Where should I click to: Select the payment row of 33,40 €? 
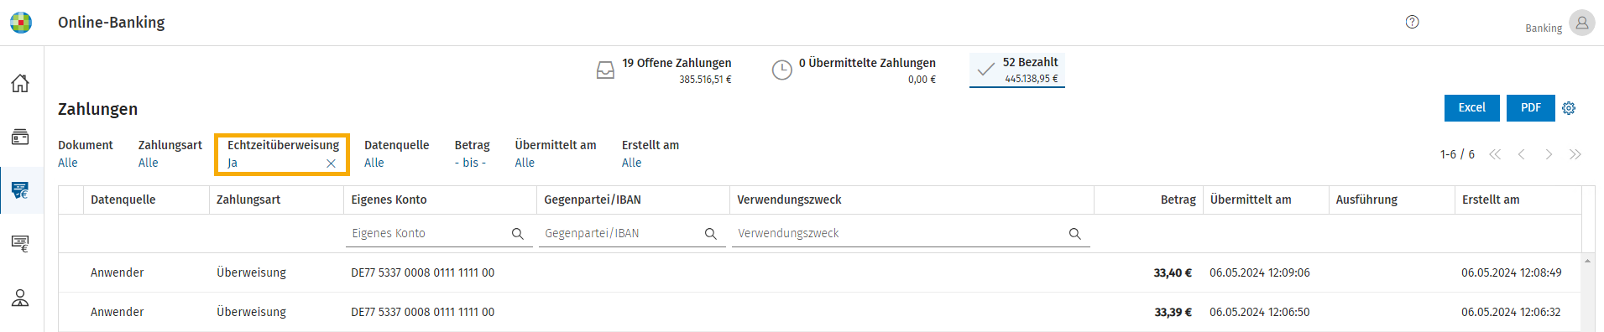pyautogui.click(x=820, y=273)
